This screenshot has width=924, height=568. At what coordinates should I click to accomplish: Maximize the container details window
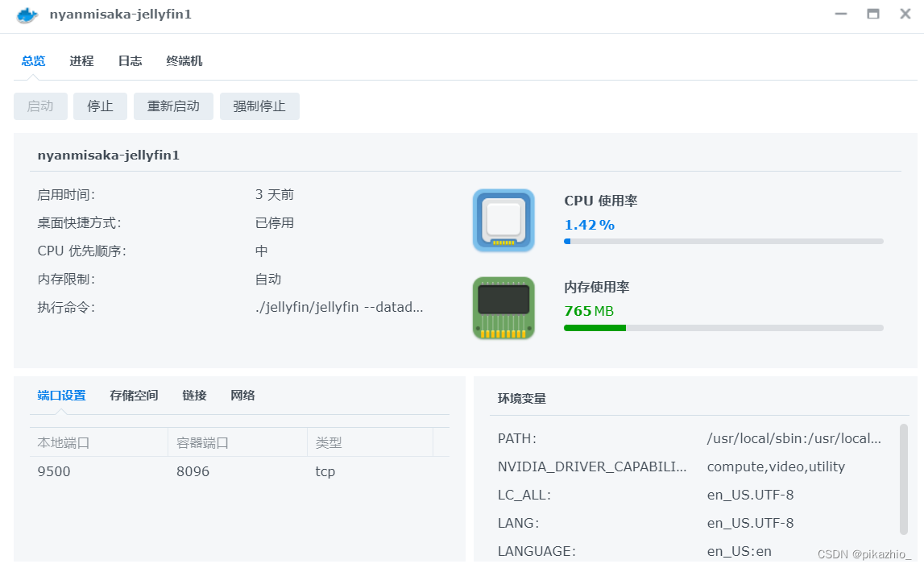[x=873, y=14]
